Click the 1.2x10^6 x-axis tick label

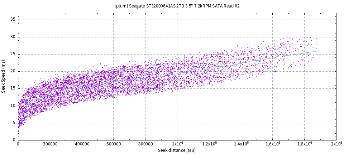coord(209,144)
